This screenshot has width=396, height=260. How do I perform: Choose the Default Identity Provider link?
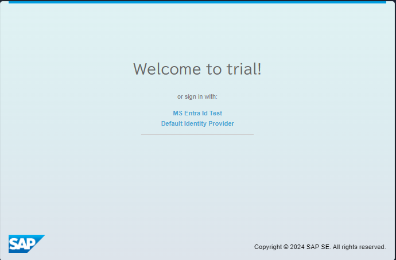tap(197, 123)
